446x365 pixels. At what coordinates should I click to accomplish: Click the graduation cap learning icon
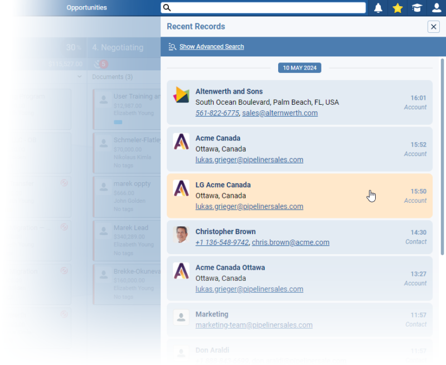pyautogui.click(x=416, y=8)
